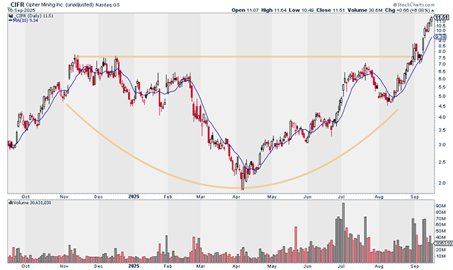Click the 3.5 price axis label
Image resolution: width=453 pixels, height=270 pixels.
pos(441,131)
